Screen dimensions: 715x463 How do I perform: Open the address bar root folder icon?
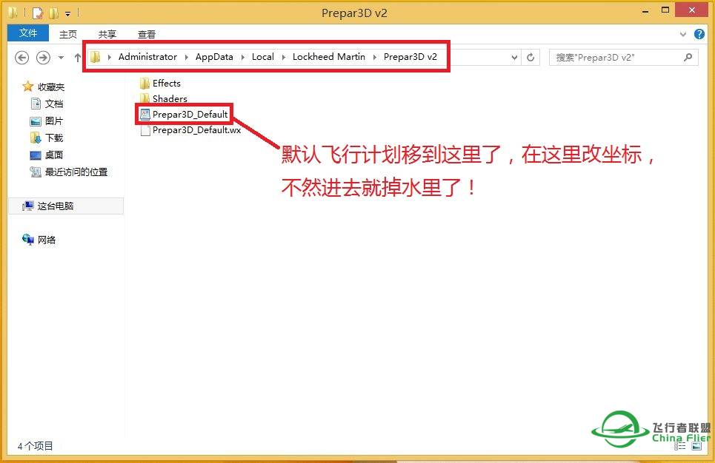pyautogui.click(x=96, y=57)
